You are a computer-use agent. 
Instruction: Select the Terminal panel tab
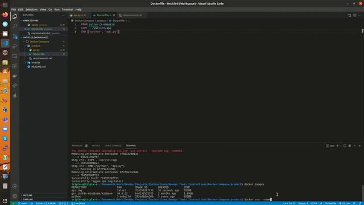[131, 146]
